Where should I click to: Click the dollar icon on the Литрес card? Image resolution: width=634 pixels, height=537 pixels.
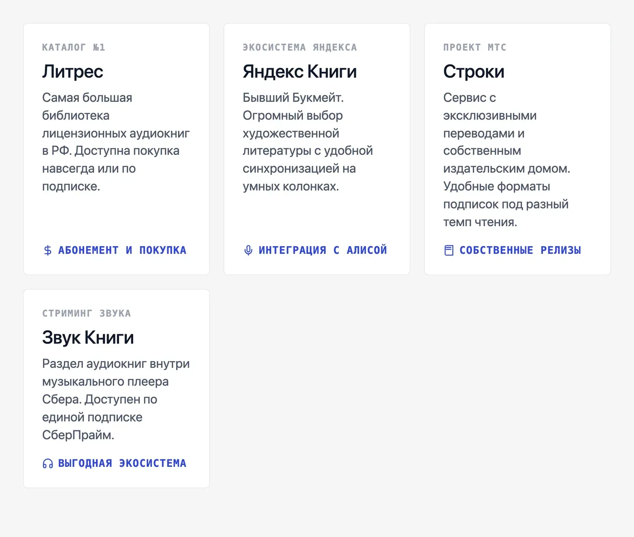pyautogui.click(x=48, y=250)
